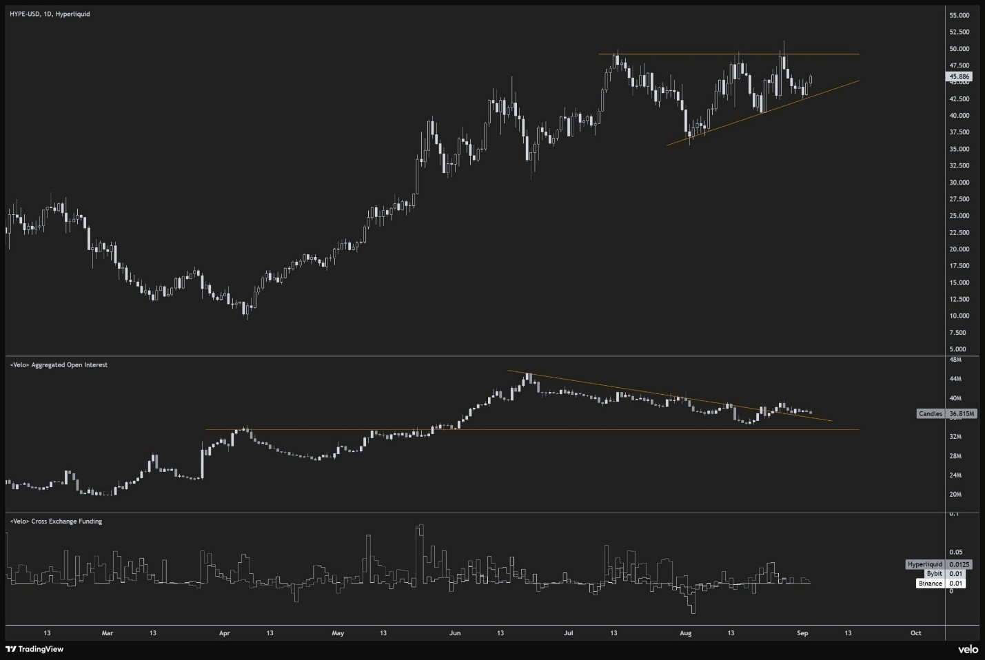Image resolution: width=985 pixels, height=660 pixels.
Task: Select the HYPE-USD symbol title
Action: tap(50, 14)
